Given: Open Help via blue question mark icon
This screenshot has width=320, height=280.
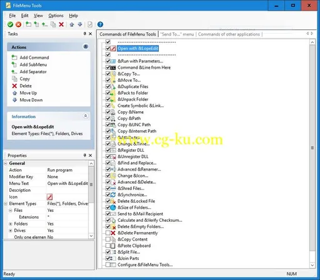Looking at the screenshot, I should tap(100, 24).
